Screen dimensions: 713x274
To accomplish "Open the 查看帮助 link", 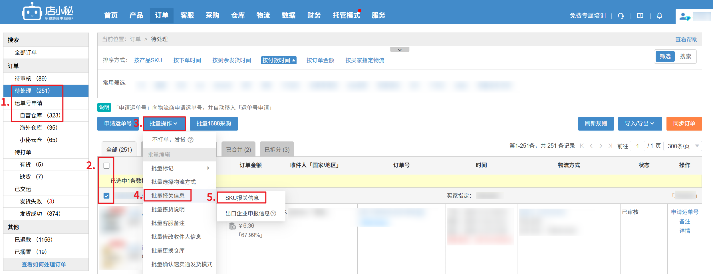I will (686, 39).
